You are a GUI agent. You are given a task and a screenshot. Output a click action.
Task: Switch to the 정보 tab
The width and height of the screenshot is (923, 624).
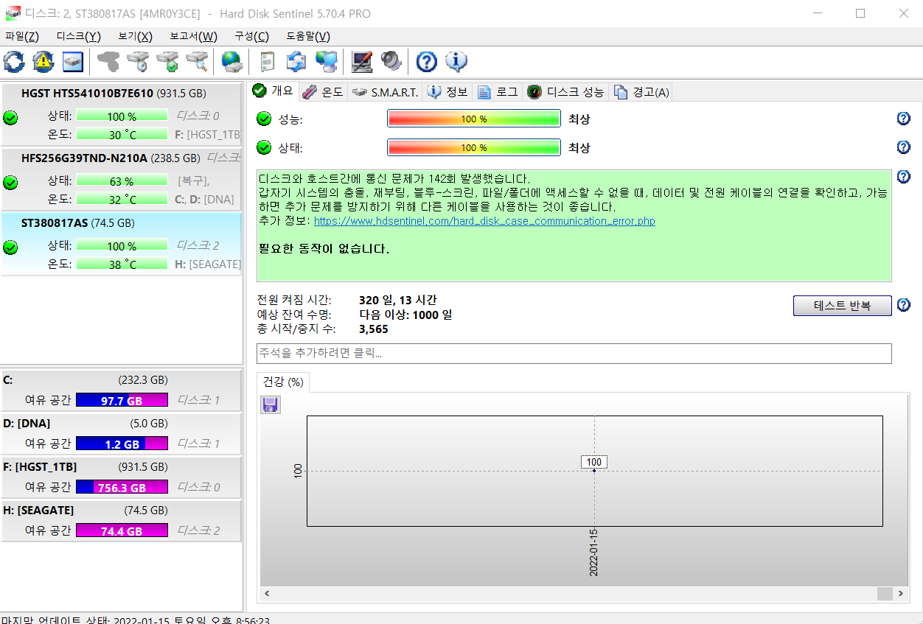coord(448,92)
